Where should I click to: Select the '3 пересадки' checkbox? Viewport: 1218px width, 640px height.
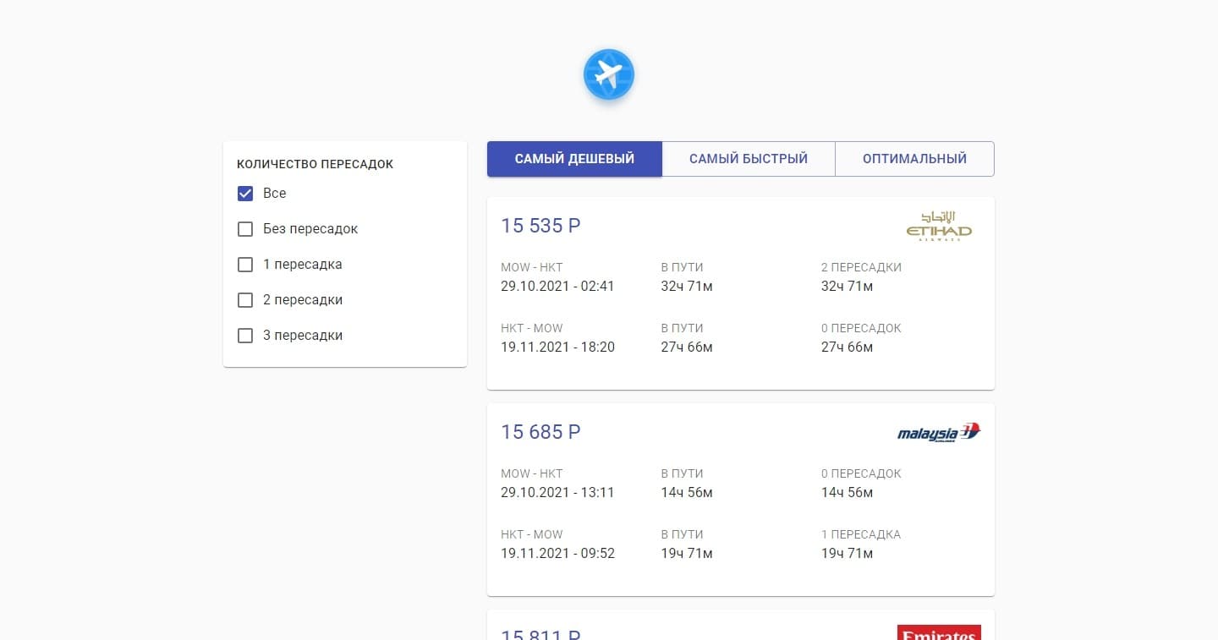point(245,336)
